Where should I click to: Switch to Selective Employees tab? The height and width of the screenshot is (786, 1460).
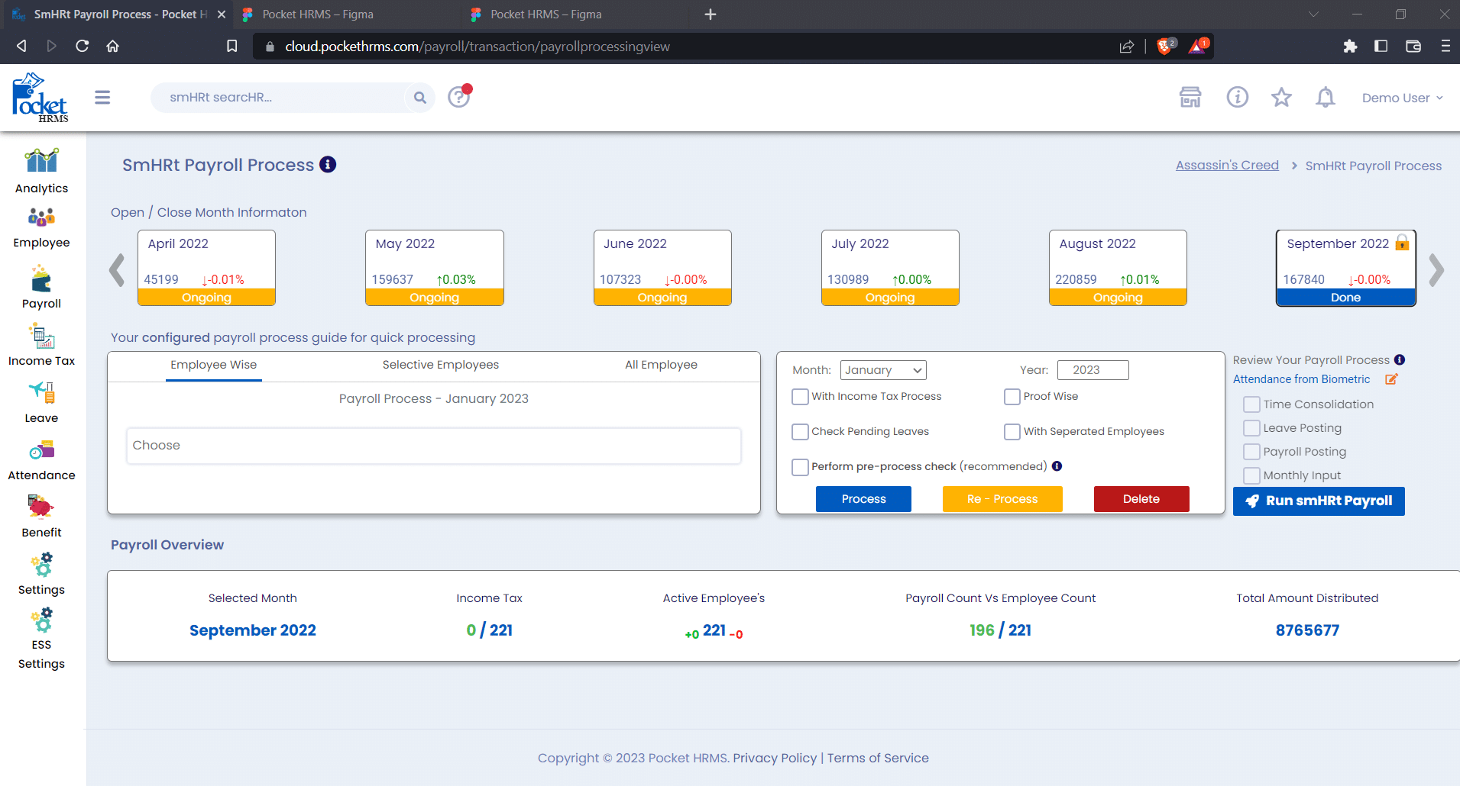coord(441,365)
